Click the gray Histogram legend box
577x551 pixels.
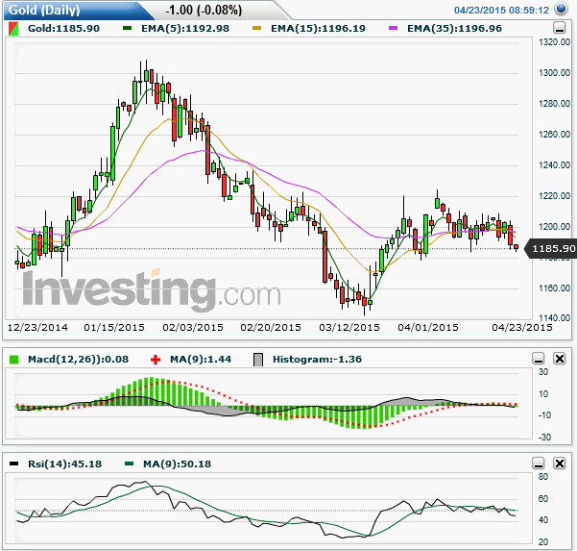pyautogui.click(x=258, y=360)
